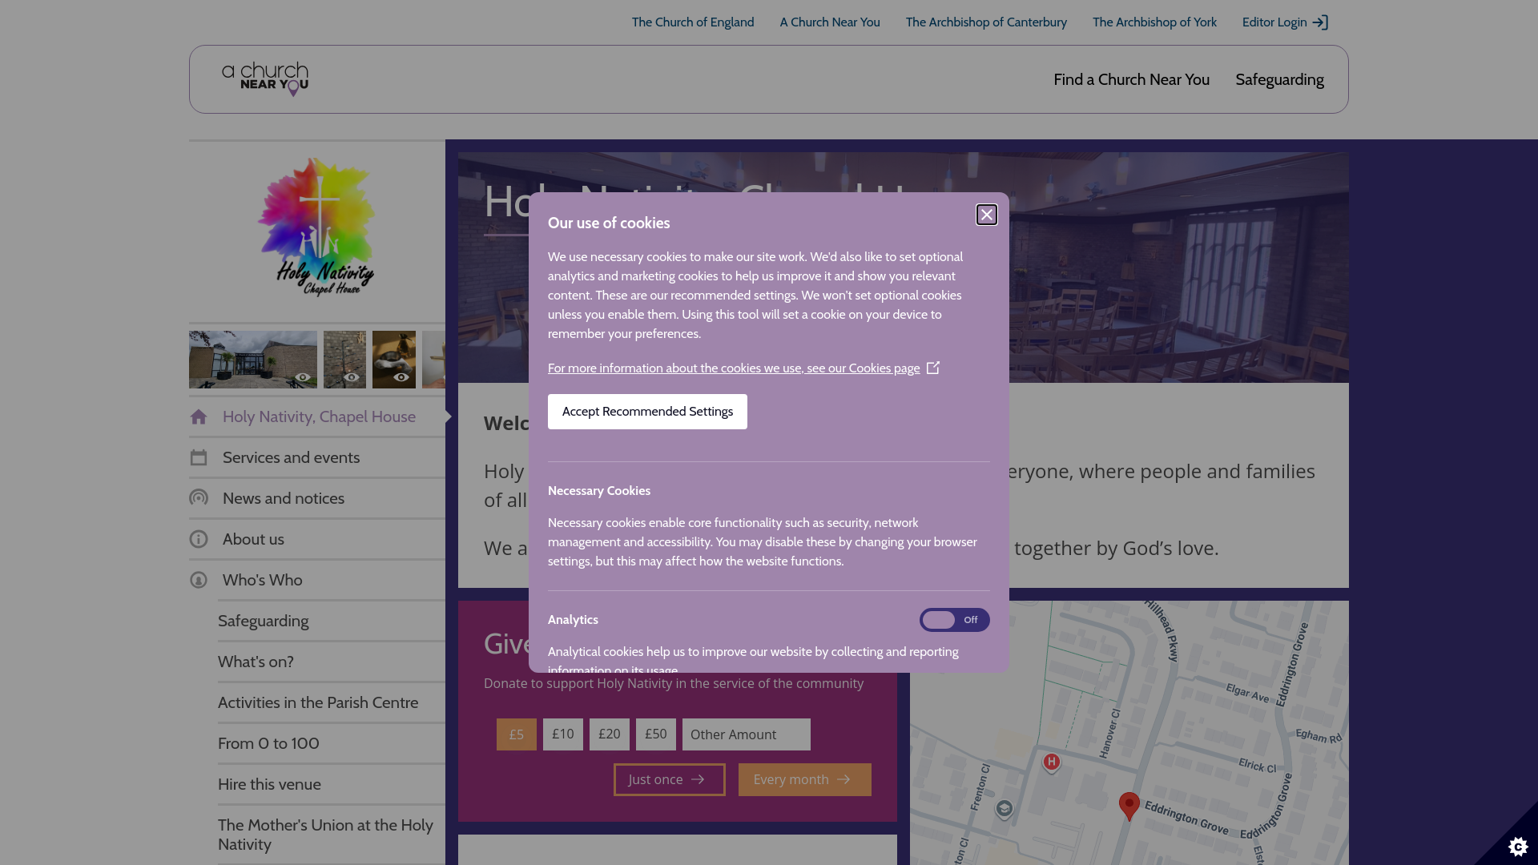The image size is (1538, 865).
Task: Open the A Church Near You top link
Action: pos(830,22)
